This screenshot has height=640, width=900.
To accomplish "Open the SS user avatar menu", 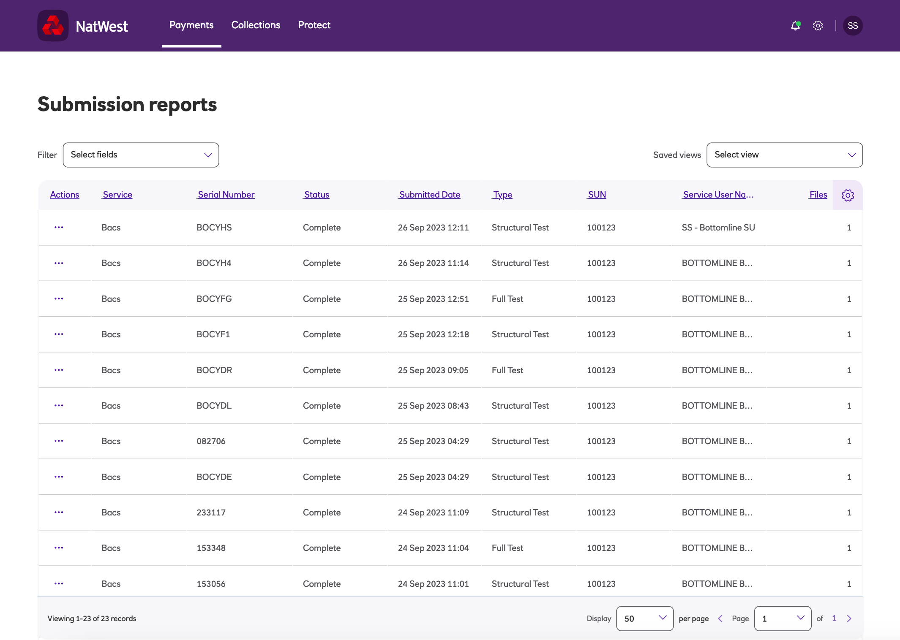I will [853, 26].
